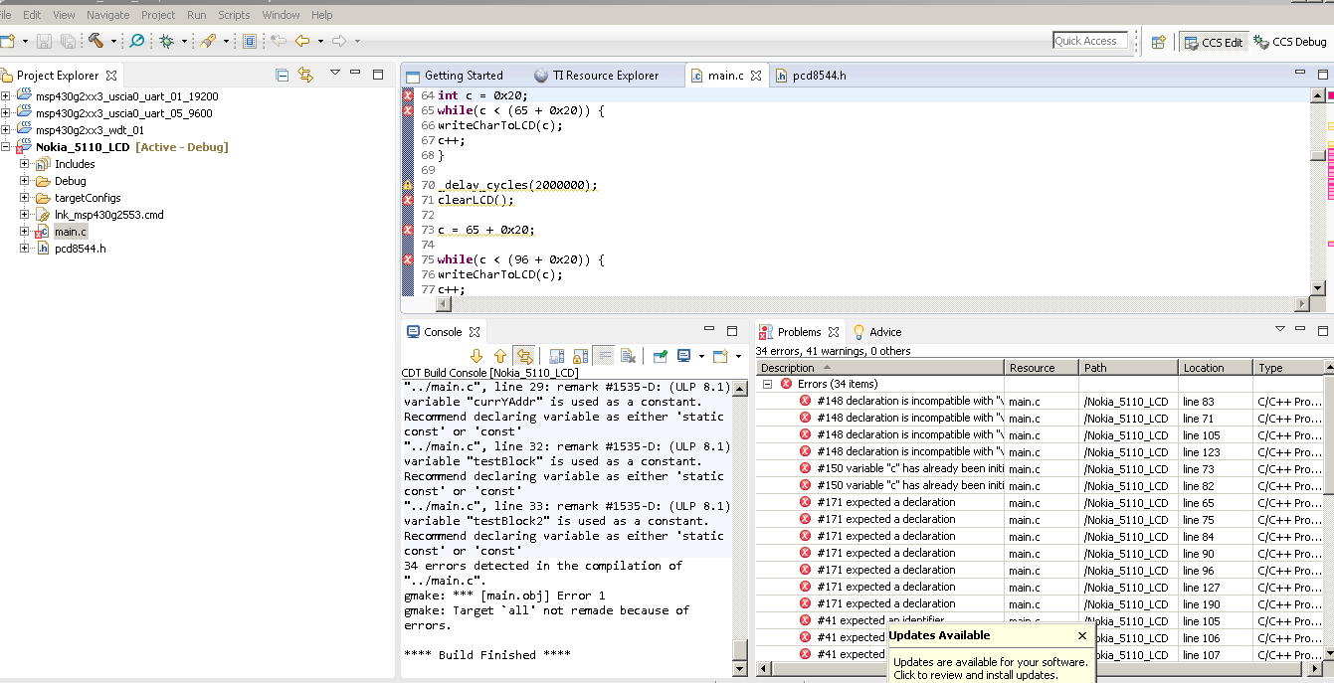The width and height of the screenshot is (1334, 683).
Task: Expand the Debug folder tree node
Action: (25, 181)
